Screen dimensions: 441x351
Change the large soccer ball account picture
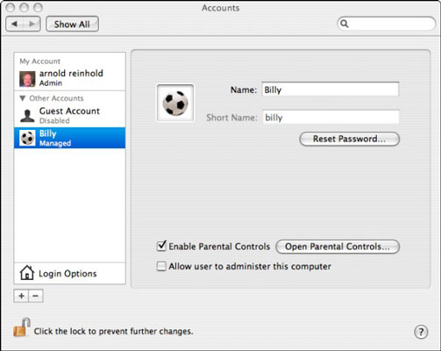[175, 103]
